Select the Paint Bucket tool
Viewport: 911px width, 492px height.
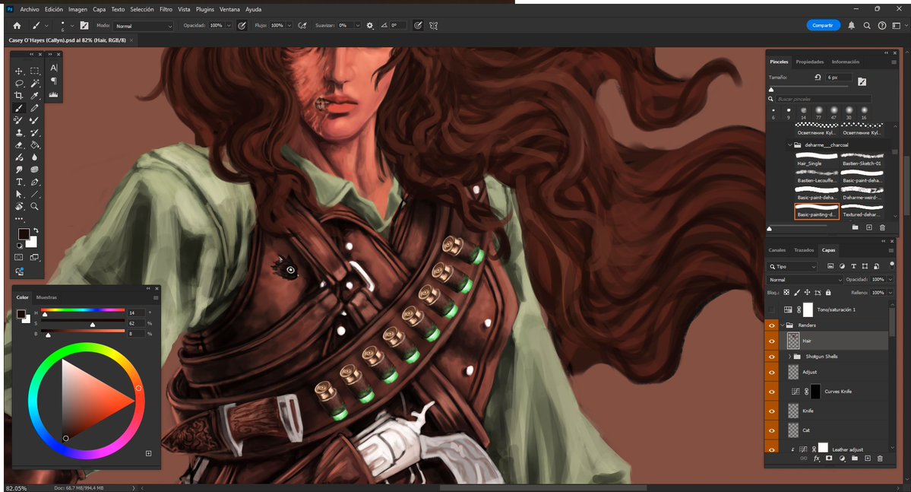tap(34, 144)
